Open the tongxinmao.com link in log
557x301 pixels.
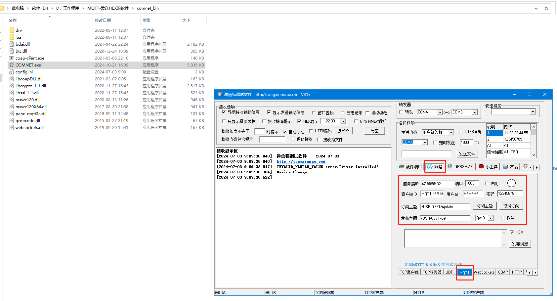[301, 161]
